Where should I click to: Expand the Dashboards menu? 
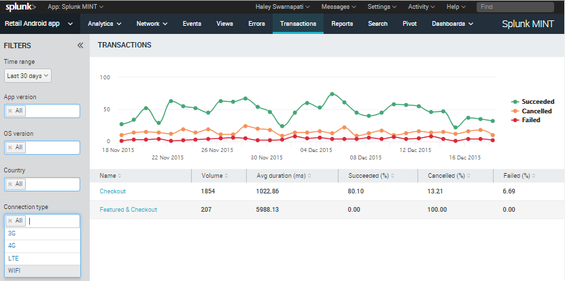point(453,24)
